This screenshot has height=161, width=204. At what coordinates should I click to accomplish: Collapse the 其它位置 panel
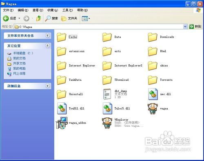(47, 46)
